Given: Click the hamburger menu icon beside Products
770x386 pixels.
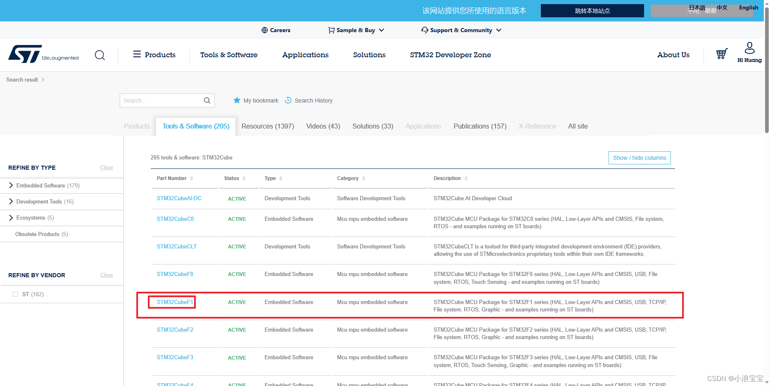Looking at the screenshot, I should pyautogui.click(x=137, y=54).
